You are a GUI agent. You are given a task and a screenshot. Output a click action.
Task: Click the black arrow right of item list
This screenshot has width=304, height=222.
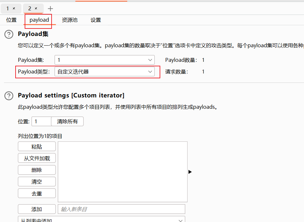point(190,172)
